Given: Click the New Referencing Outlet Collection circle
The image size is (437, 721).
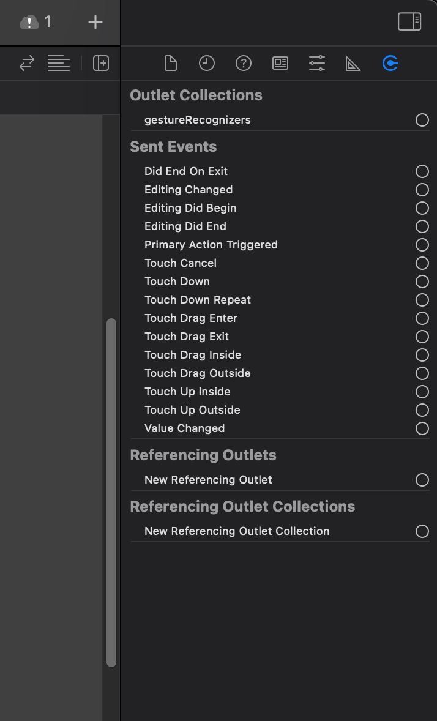Looking at the screenshot, I should tap(422, 531).
